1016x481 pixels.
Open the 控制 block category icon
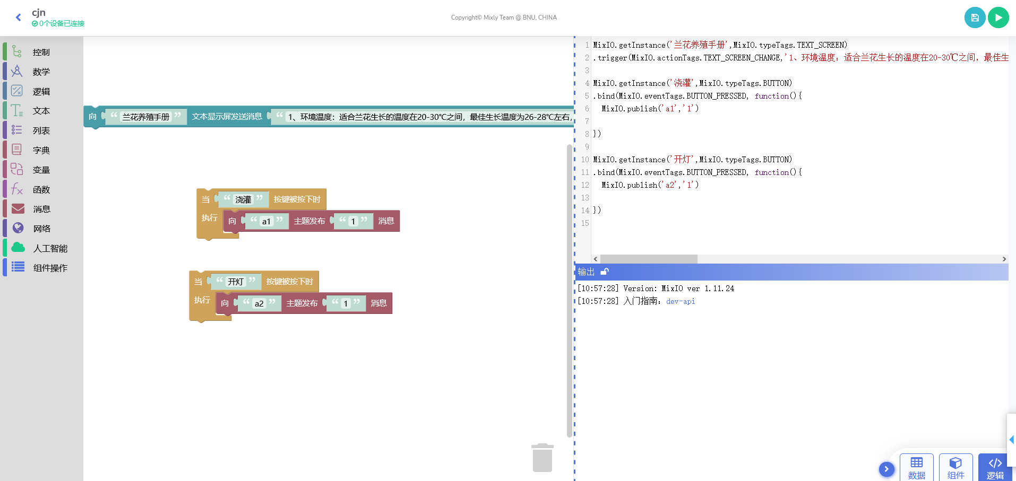(x=17, y=52)
